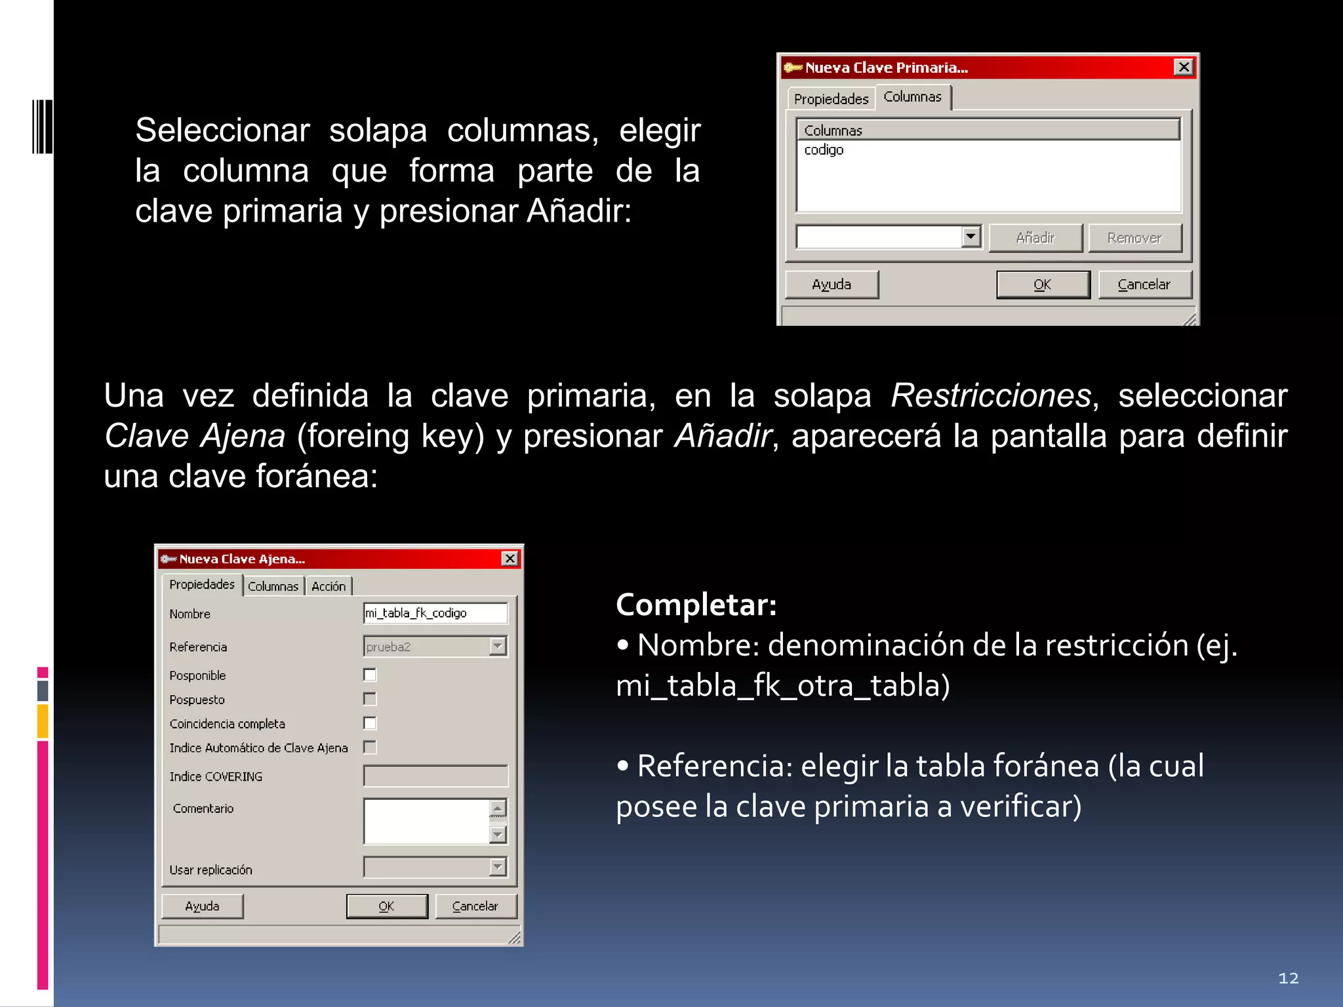Toggle Indice Automático de Clave Ajena checkbox
Viewport: 1343px width, 1007px height.
[x=370, y=747]
